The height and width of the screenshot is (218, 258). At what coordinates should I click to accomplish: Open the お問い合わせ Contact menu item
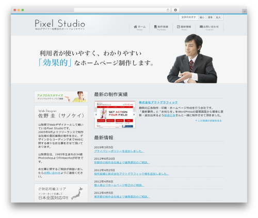(x=209, y=28)
